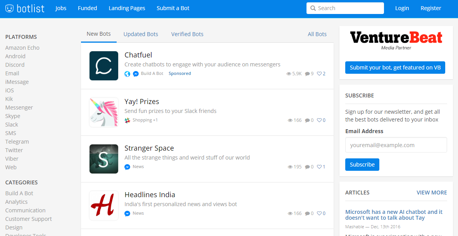
Task: Click the Messenger icon on Stranger Space
Action: [x=127, y=167]
